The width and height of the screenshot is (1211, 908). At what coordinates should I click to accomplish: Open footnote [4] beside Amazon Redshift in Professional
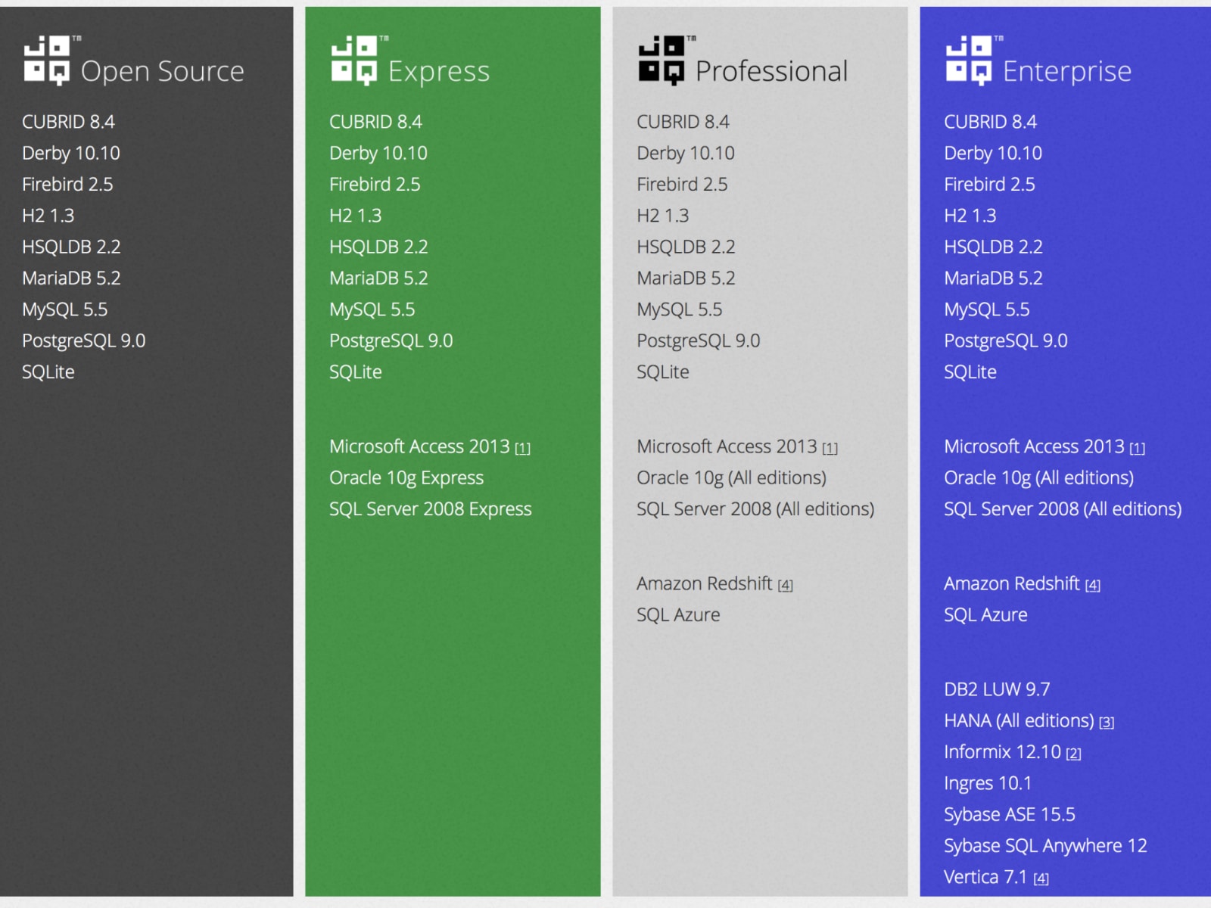[x=786, y=586]
